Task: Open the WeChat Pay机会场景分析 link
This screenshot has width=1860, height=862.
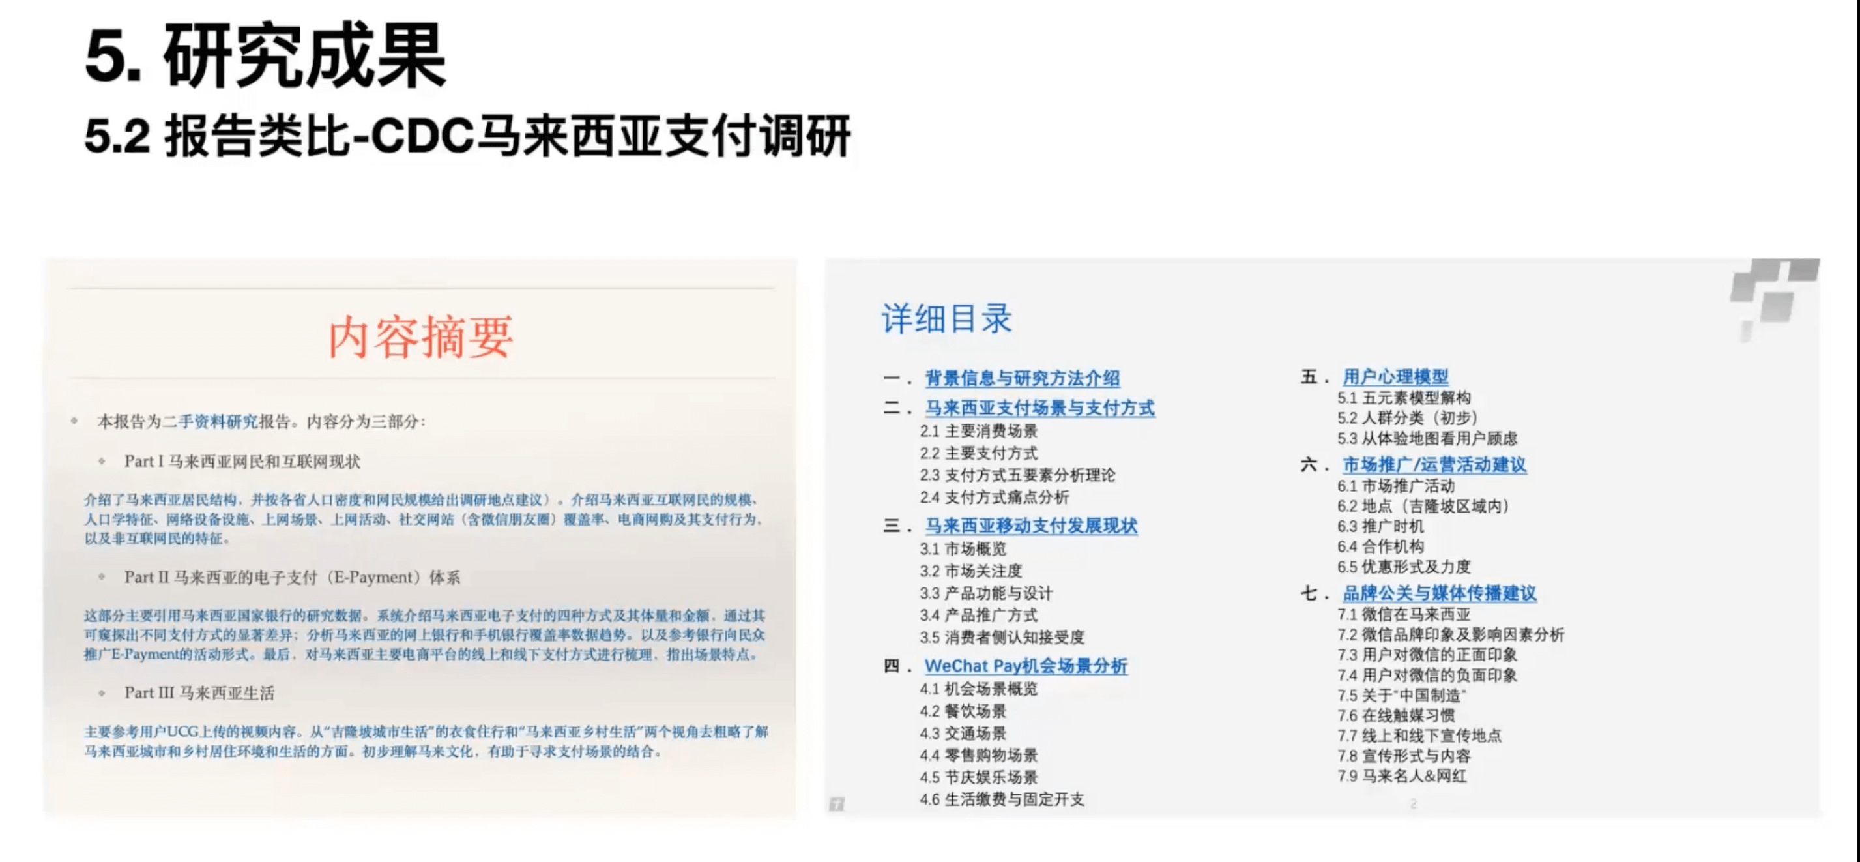Action: point(1025,666)
